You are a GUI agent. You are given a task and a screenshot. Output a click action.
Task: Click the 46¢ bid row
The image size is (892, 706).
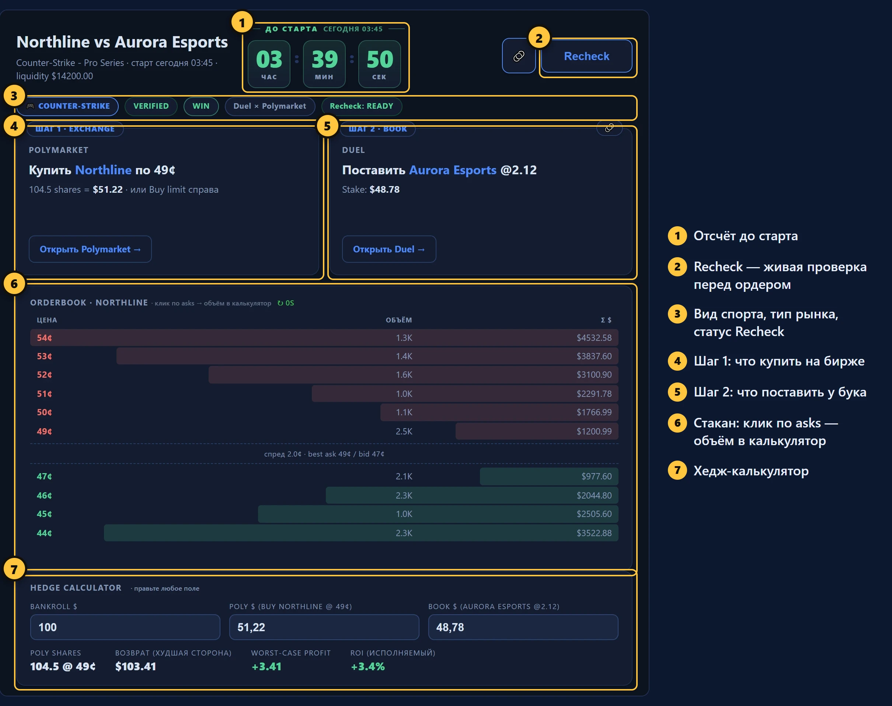[x=324, y=495]
